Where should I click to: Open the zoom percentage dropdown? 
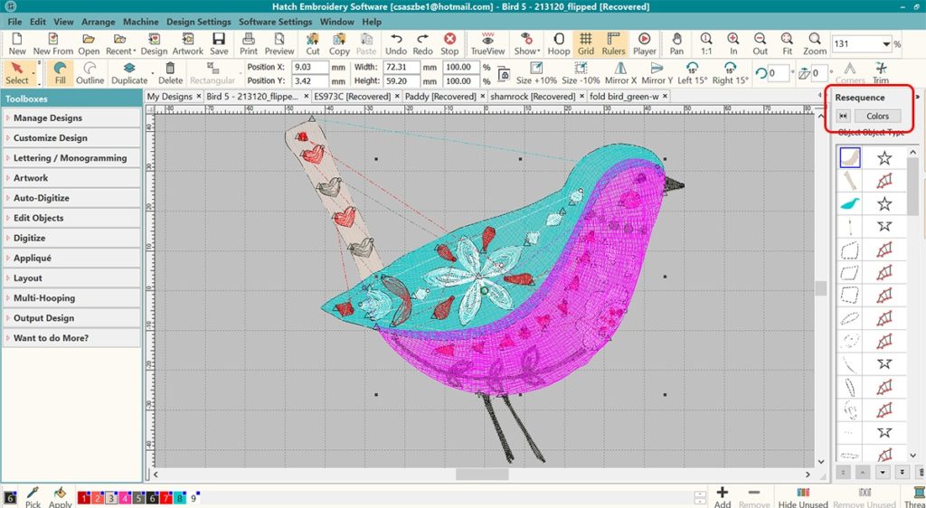coord(886,44)
